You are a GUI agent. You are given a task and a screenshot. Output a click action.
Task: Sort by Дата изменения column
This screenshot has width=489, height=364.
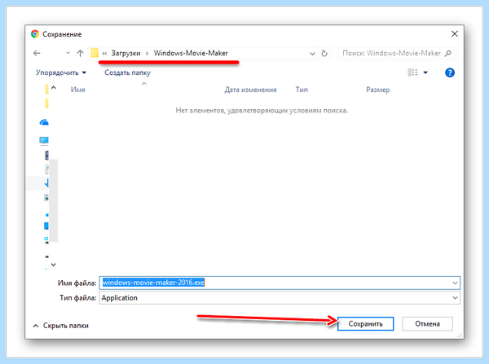click(251, 90)
